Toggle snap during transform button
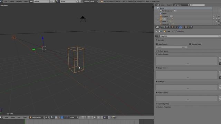 (102, 117)
